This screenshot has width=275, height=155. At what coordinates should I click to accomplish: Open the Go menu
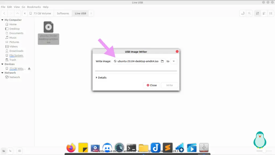24,7
